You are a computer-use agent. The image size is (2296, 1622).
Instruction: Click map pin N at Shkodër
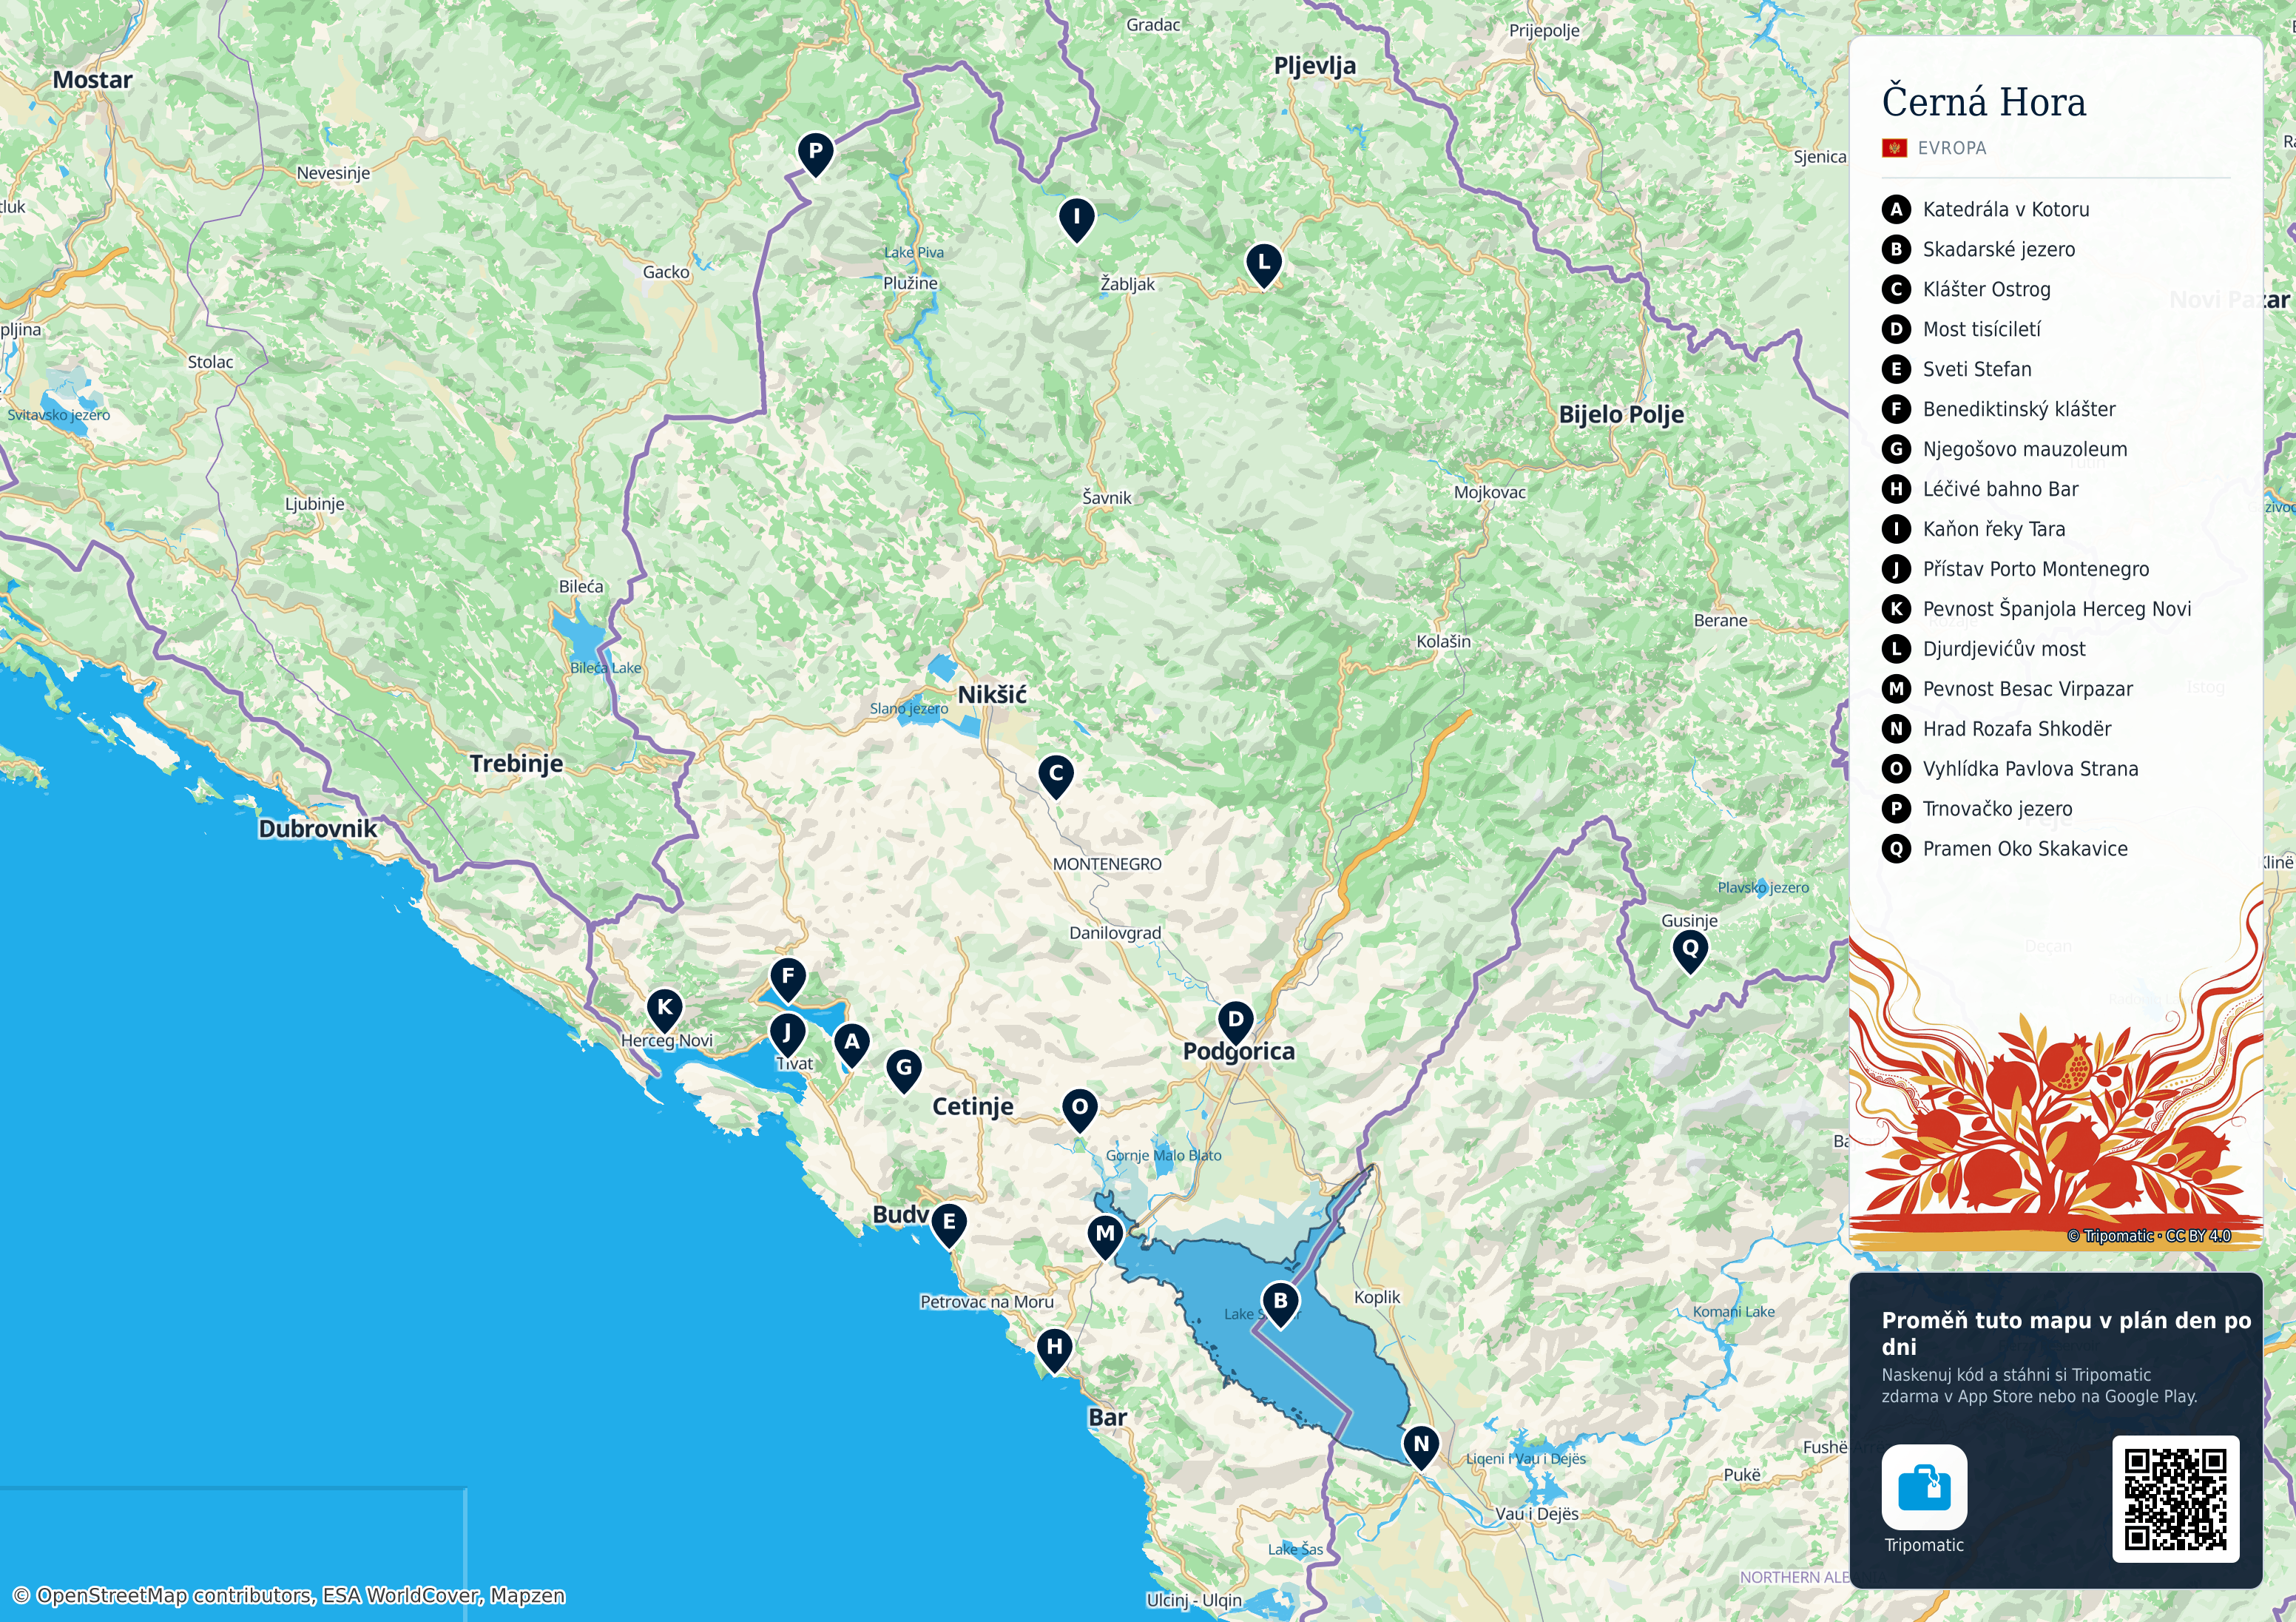click(x=1421, y=1447)
